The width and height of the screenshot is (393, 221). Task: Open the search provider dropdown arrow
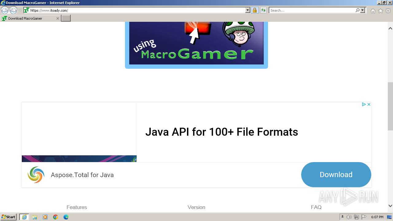[363, 10]
